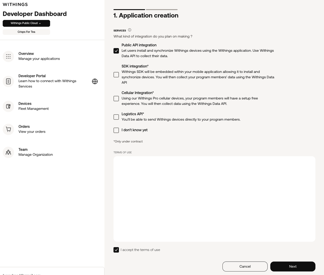Tick the Logistics API checkbox
The image size is (324, 275).
click(x=116, y=117)
